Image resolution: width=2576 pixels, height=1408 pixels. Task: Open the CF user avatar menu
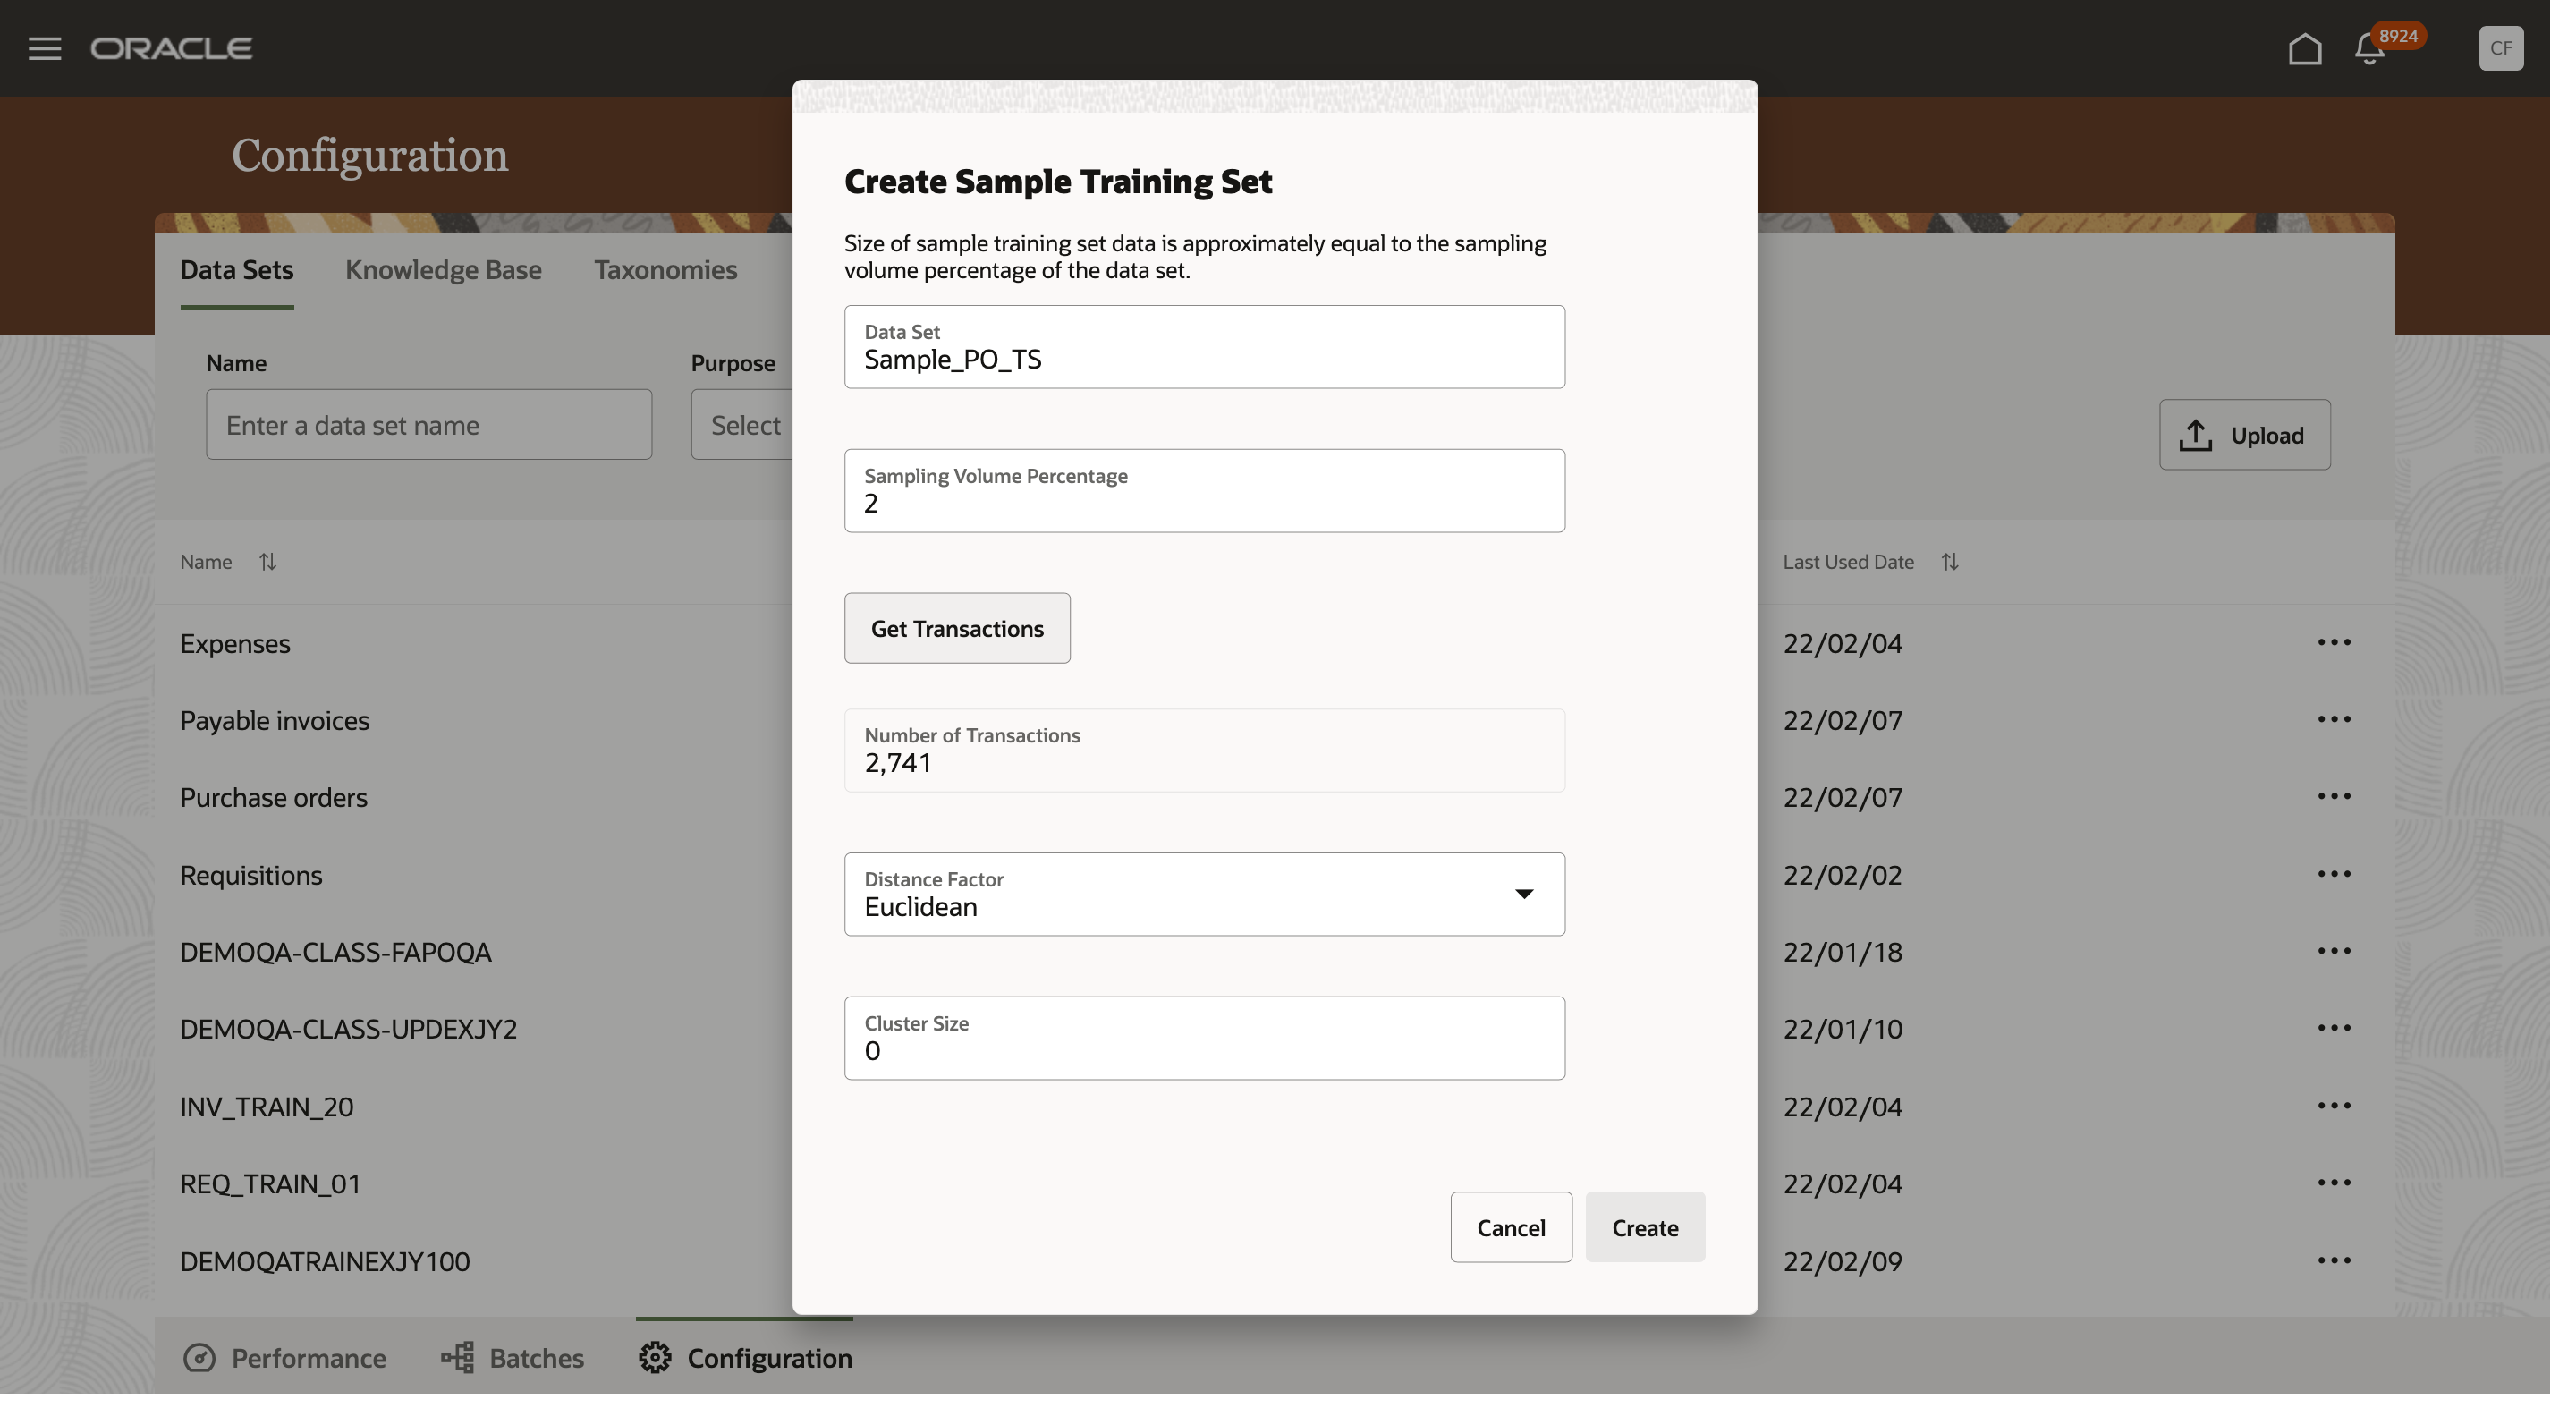pos(2500,48)
